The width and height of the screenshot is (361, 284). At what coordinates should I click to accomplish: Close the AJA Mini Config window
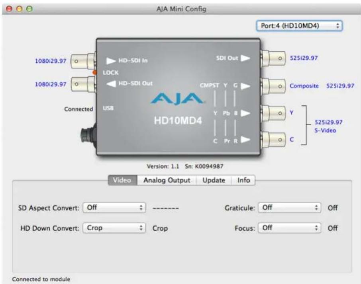point(9,9)
